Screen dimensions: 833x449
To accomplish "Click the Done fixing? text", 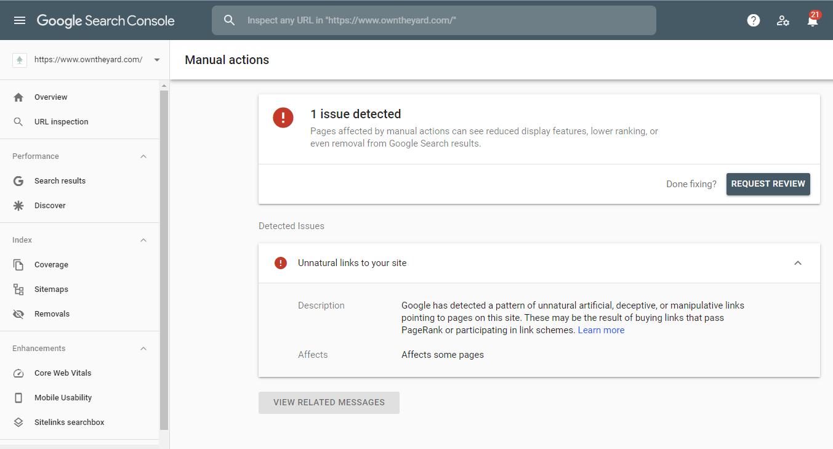I will tap(691, 184).
